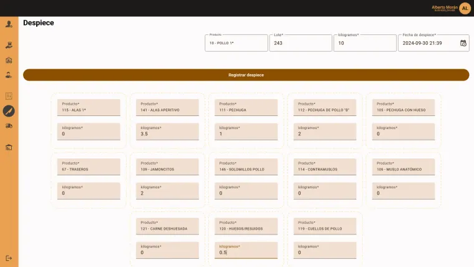This screenshot has height=267, width=474.
Task: Open the warehouse icon in sidebar
Action: pyautogui.click(x=9, y=147)
